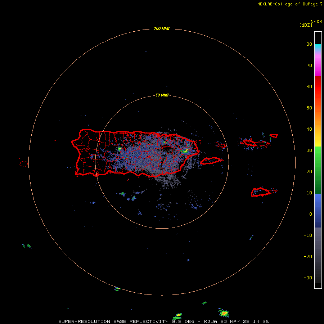Click the cyan top of the color bar
324x324 pixels.
pyautogui.click(x=318, y=46)
